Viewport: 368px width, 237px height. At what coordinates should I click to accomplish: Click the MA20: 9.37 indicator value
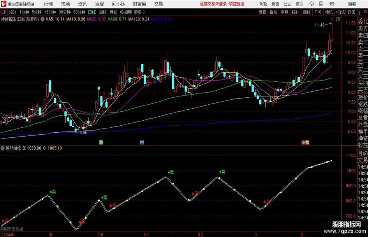tap(97, 19)
